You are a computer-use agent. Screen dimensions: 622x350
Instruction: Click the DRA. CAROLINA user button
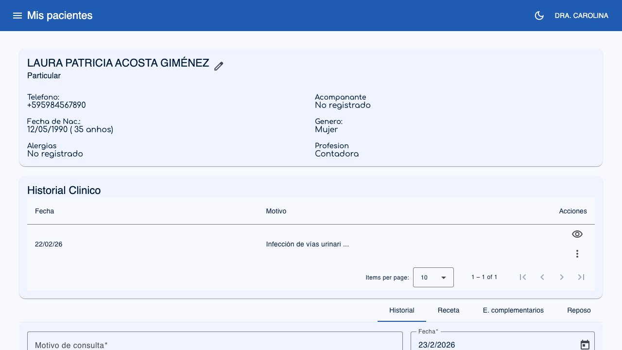tap(581, 16)
